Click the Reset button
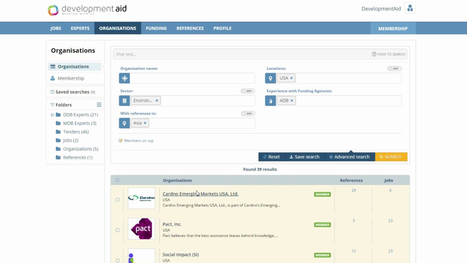 pyautogui.click(x=272, y=157)
